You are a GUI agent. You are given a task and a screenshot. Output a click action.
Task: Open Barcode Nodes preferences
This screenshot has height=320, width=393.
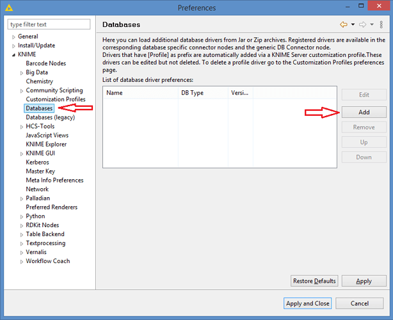[x=46, y=63]
